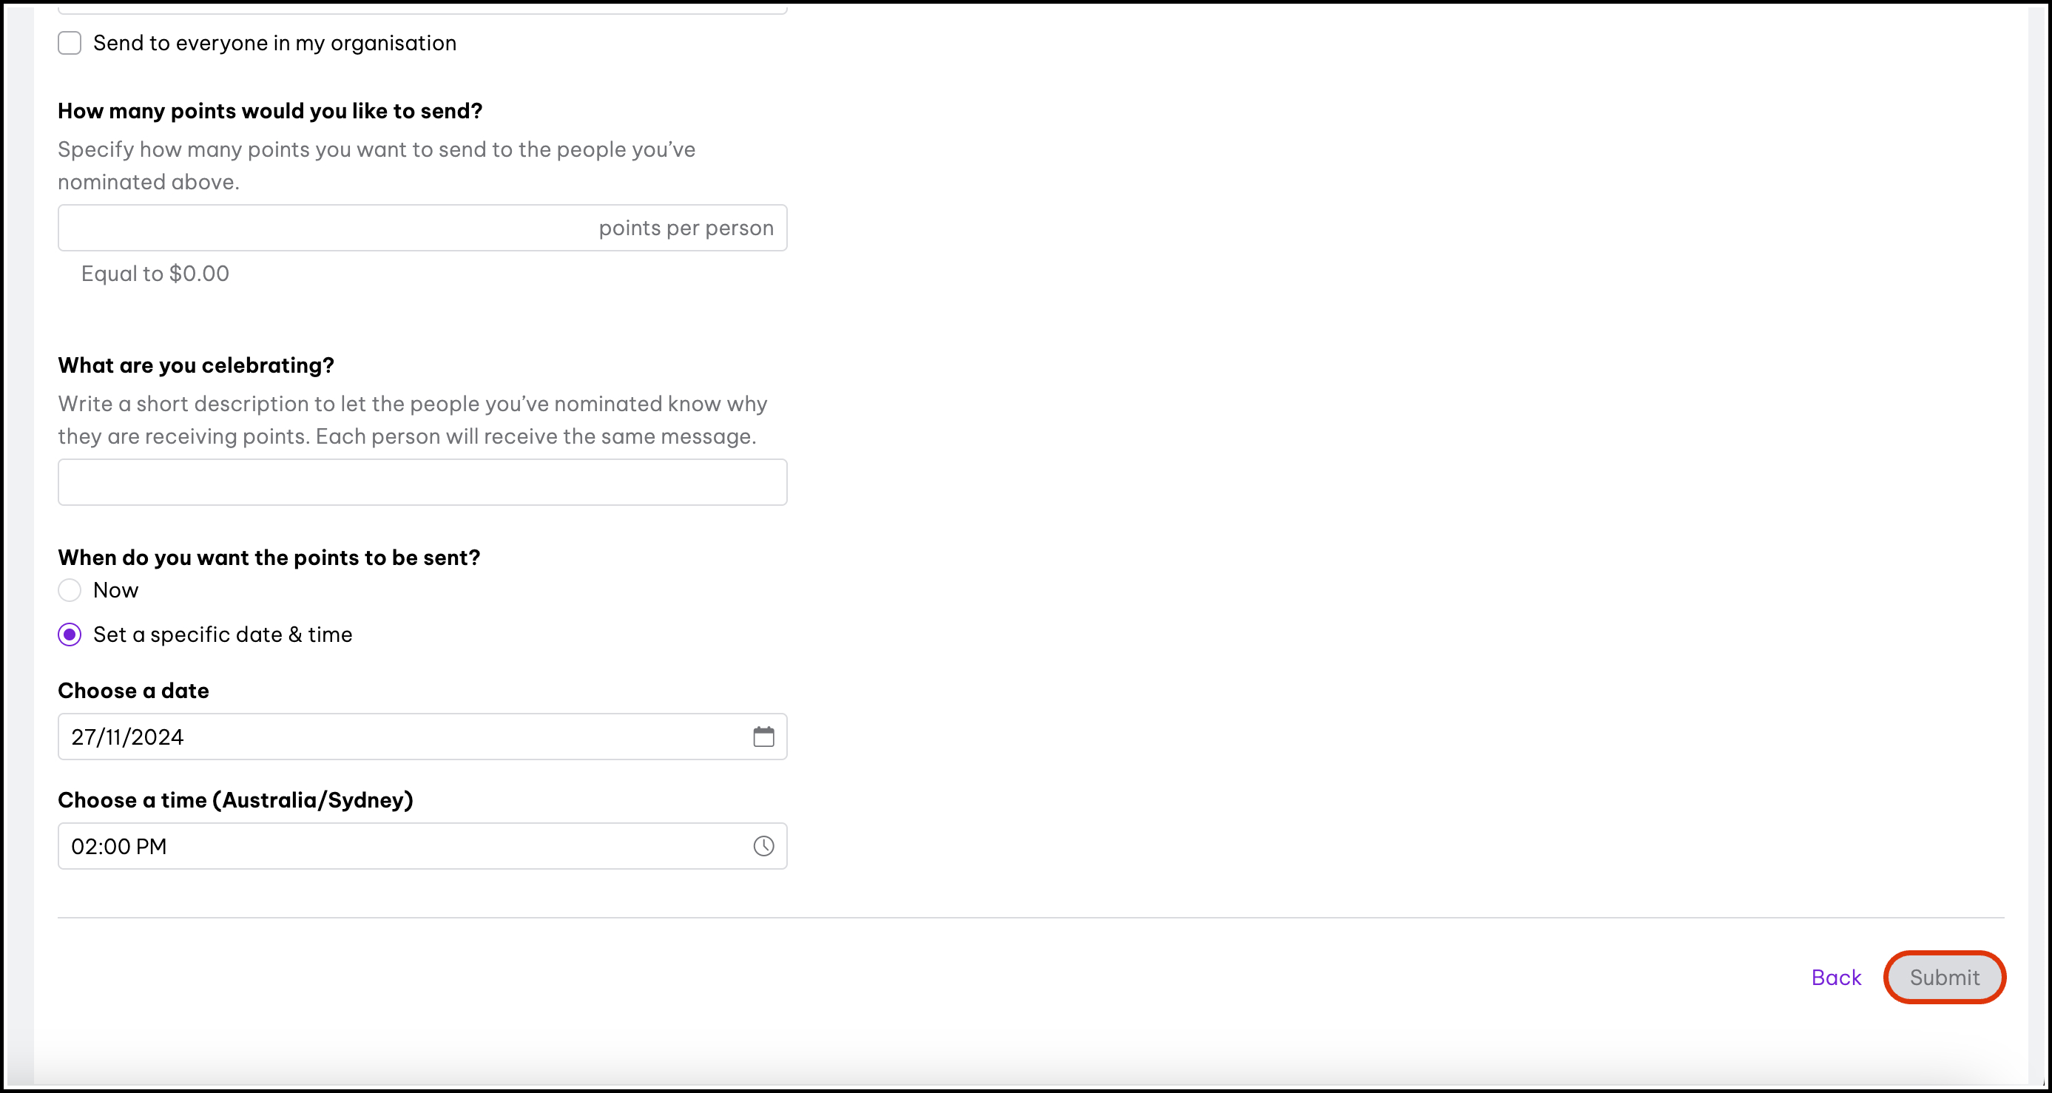Choose the Set a specific date & time radio
Screen dimensions: 2052x1093
coord(70,635)
